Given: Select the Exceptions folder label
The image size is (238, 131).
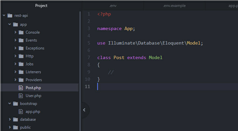Looking at the screenshot, I should pos(35,48).
